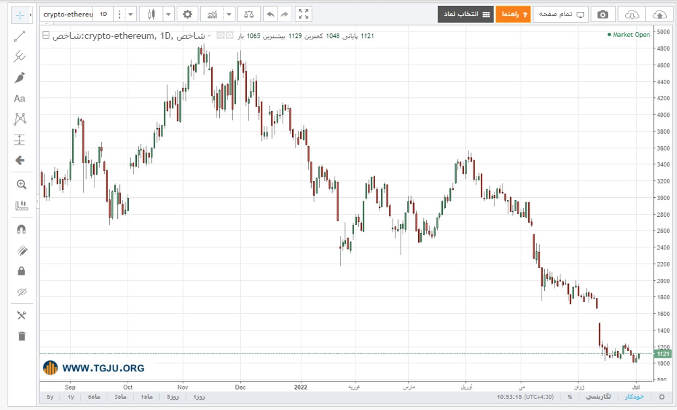Collapse the chart legend box

pyautogui.click(x=46, y=35)
